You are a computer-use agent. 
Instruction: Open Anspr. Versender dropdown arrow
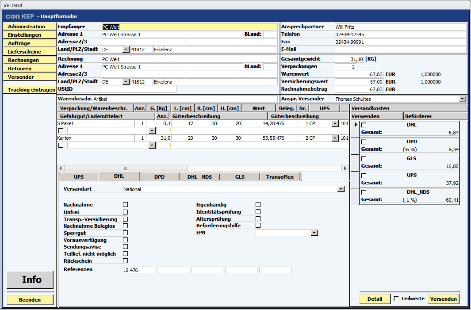click(x=462, y=99)
